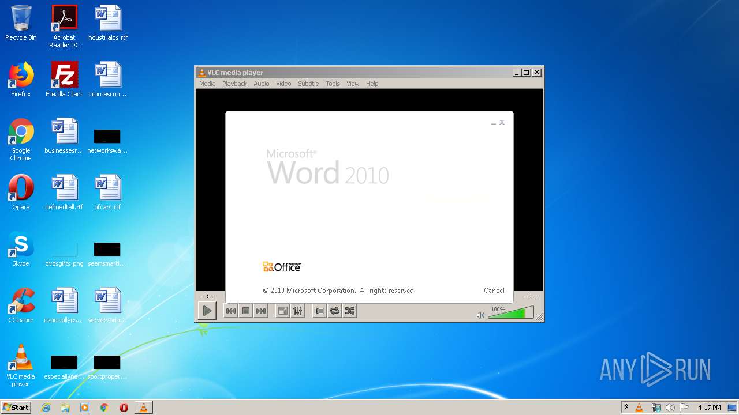Open network status in system tray
The width and height of the screenshot is (739, 415).
656,408
